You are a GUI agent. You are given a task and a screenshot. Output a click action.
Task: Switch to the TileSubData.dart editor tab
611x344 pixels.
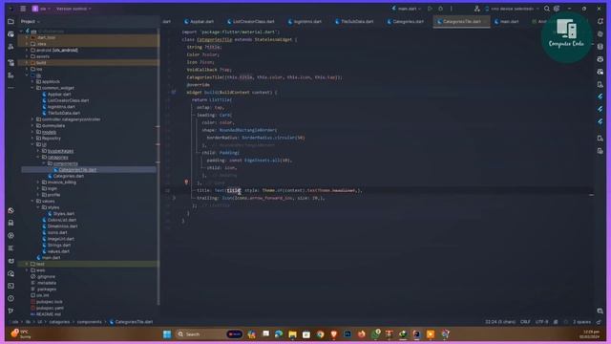pos(354,21)
